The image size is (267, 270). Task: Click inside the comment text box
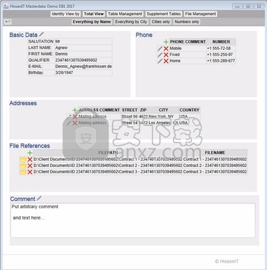click(133, 220)
